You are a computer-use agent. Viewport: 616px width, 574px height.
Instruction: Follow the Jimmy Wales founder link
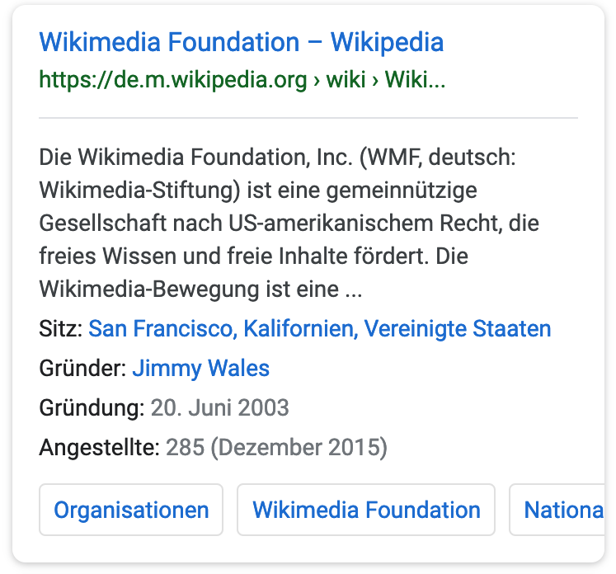[x=200, y=368]
